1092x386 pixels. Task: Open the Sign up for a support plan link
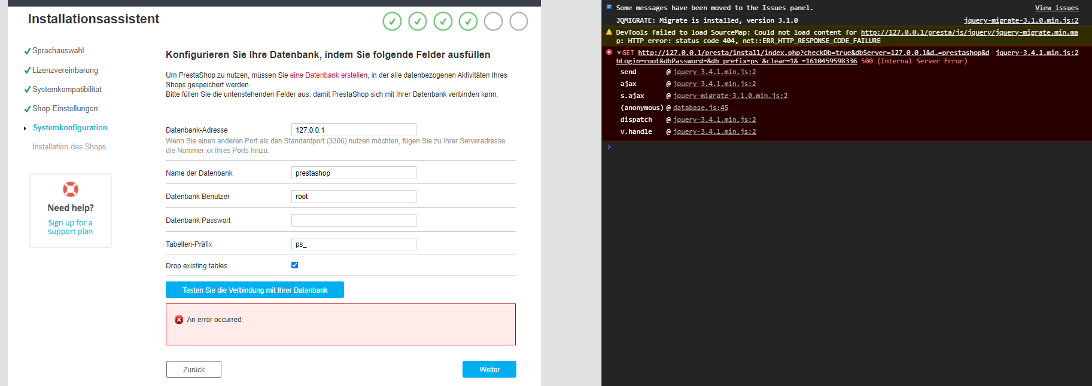pos(71,227)
